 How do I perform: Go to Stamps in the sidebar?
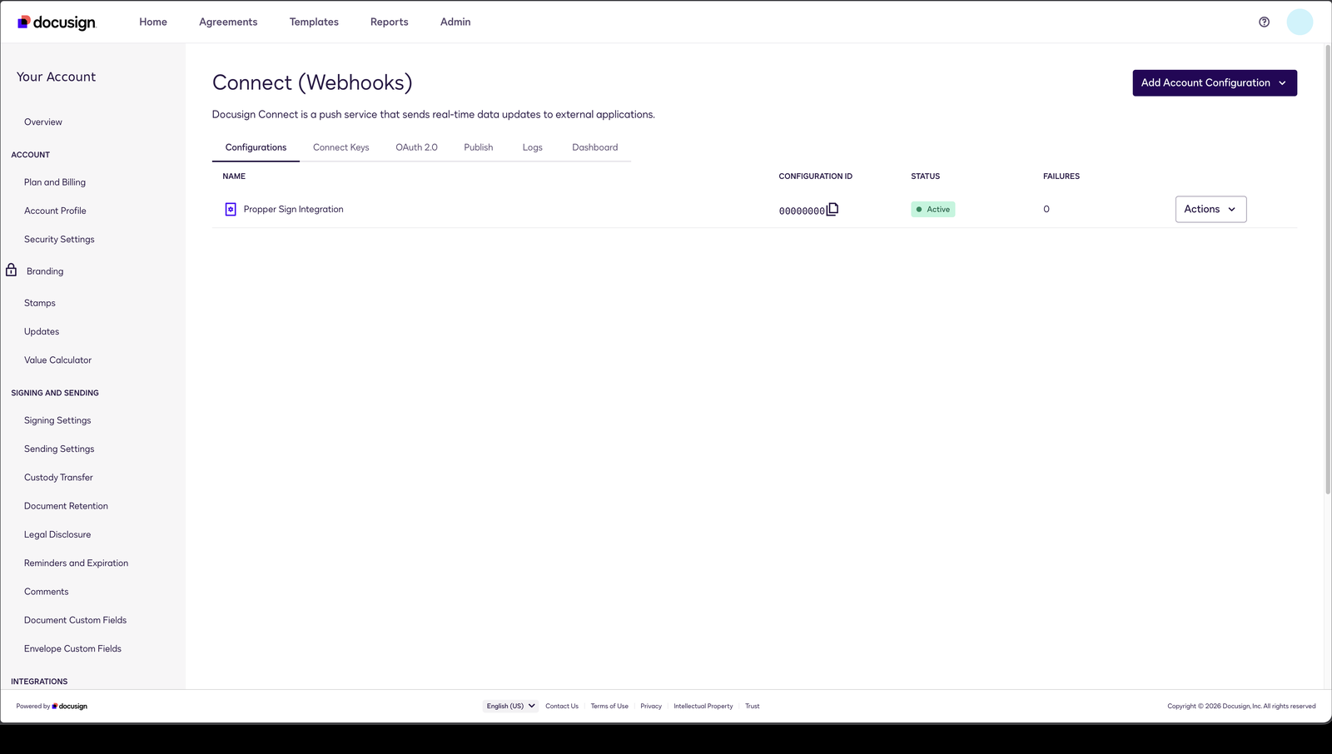pos(40,303)
